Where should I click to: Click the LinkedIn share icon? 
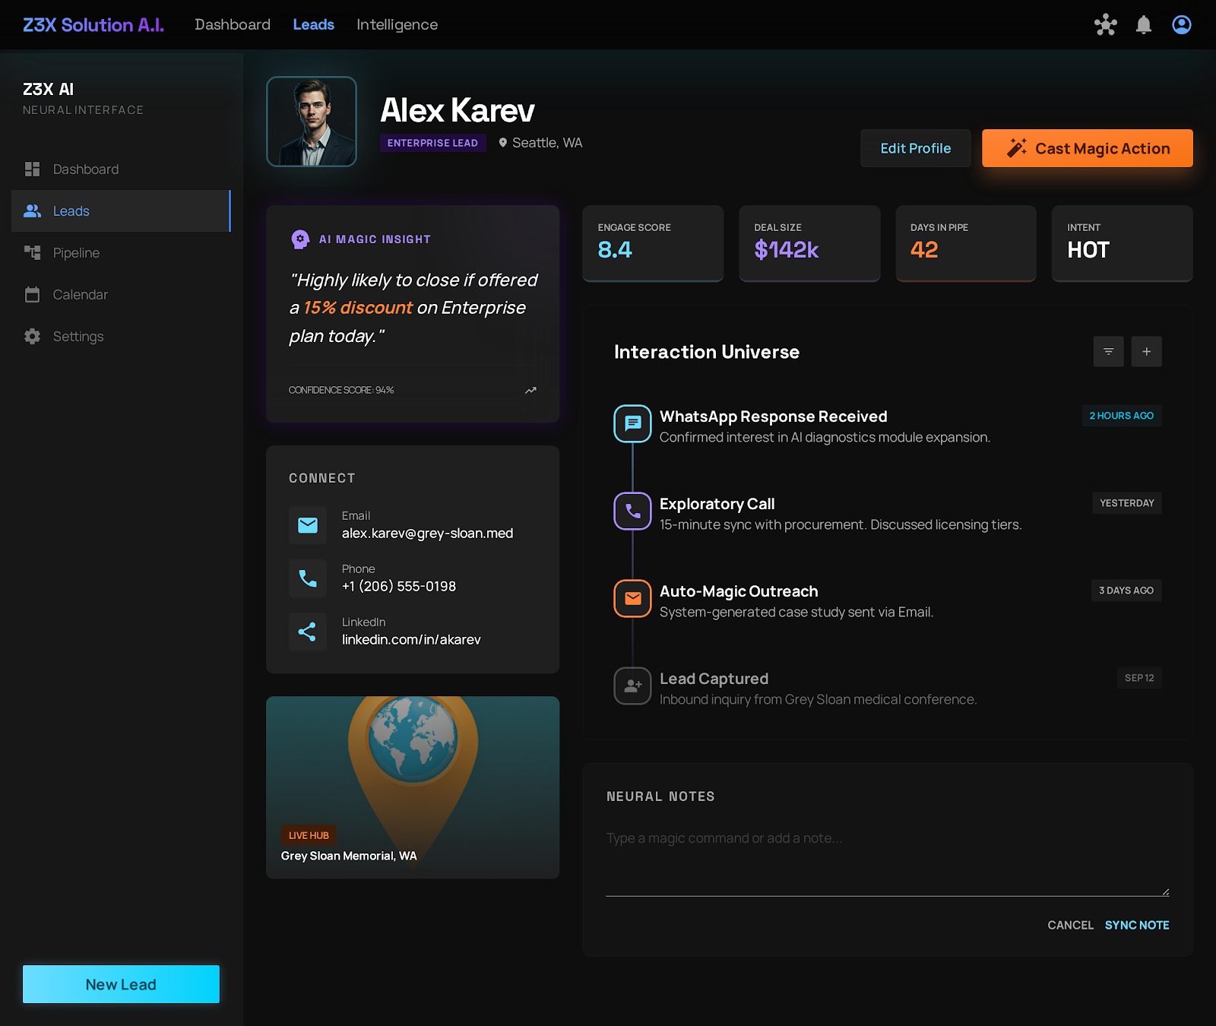pos(308,632)
